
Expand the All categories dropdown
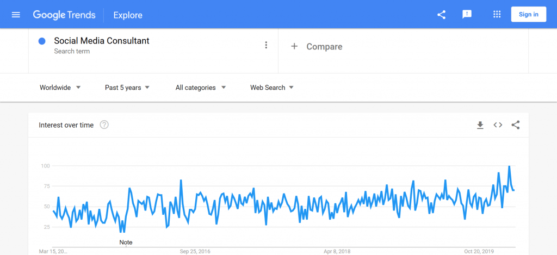201,88
